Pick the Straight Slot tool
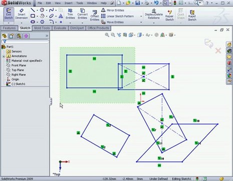The width and height of the screenshot is (233, 181). [33, 22]
